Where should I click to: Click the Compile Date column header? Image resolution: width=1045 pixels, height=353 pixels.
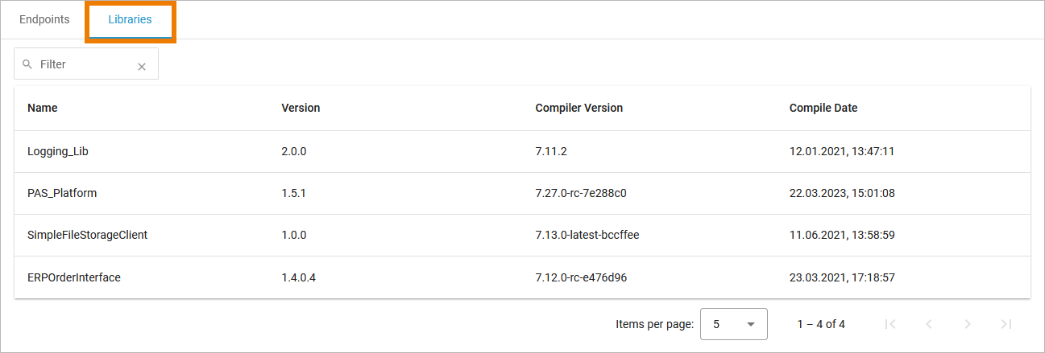point(823,108)
